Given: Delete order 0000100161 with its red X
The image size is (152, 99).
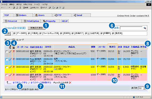Looking at the screenshot, I should [x=14, y=67].
